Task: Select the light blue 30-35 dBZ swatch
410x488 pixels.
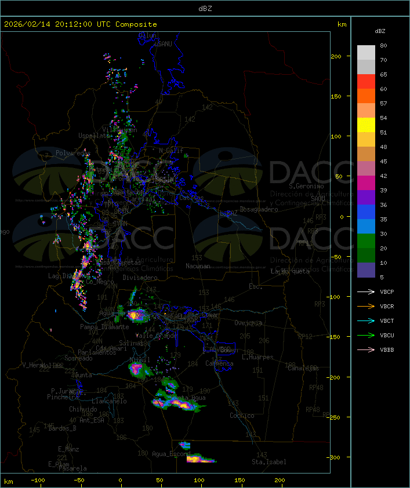Action: [366, 226]
